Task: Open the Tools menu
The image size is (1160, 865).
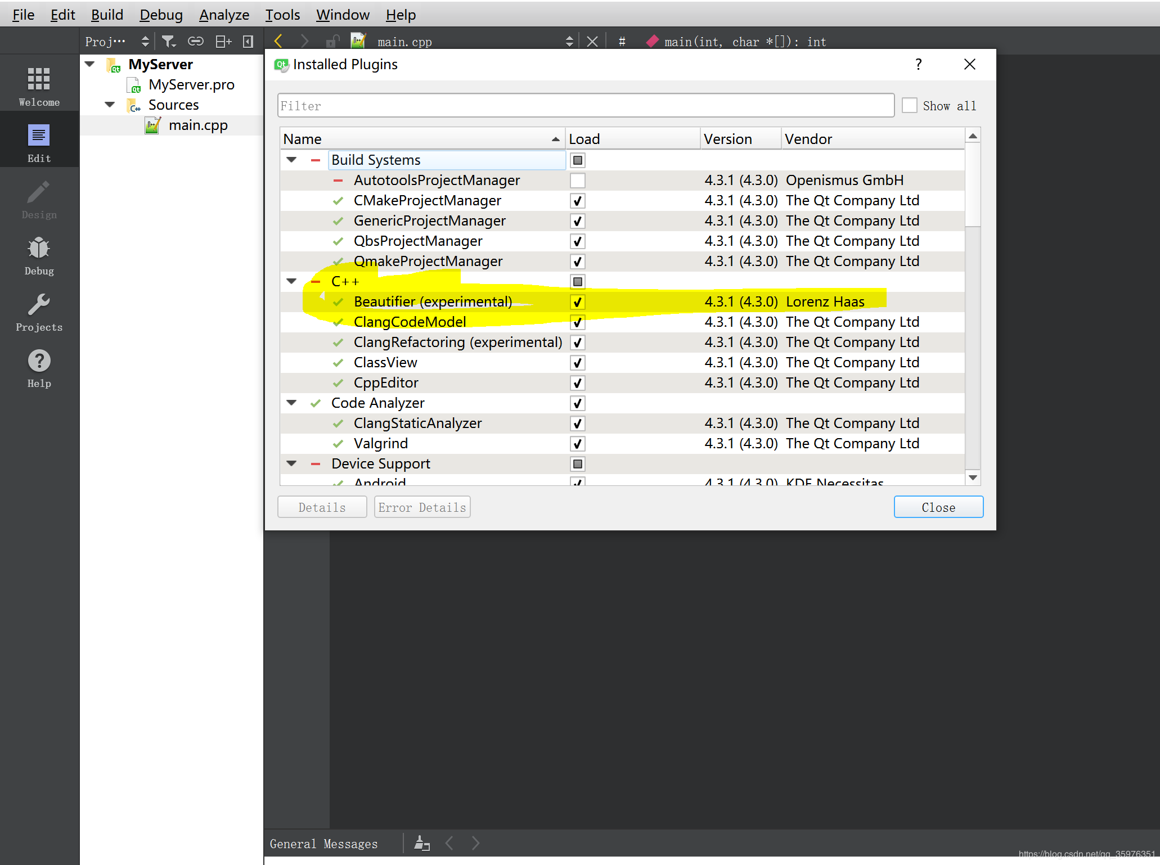Action: pyautogui.click(x=282, y=15)
